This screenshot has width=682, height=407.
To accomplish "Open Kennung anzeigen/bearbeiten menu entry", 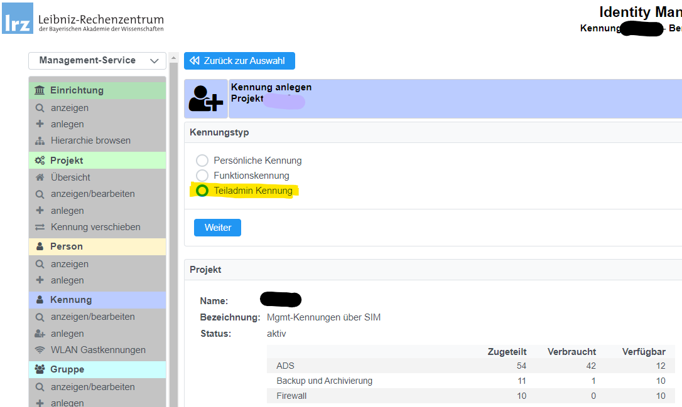I will coord(92,317).
